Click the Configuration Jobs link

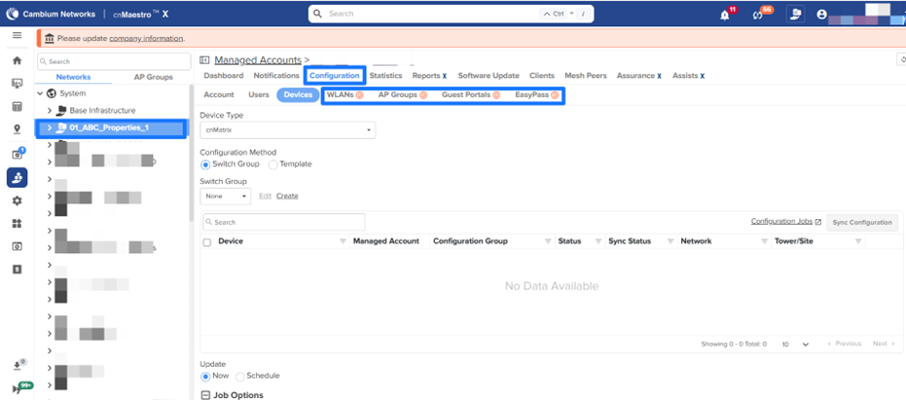click(x=785, y=222)
